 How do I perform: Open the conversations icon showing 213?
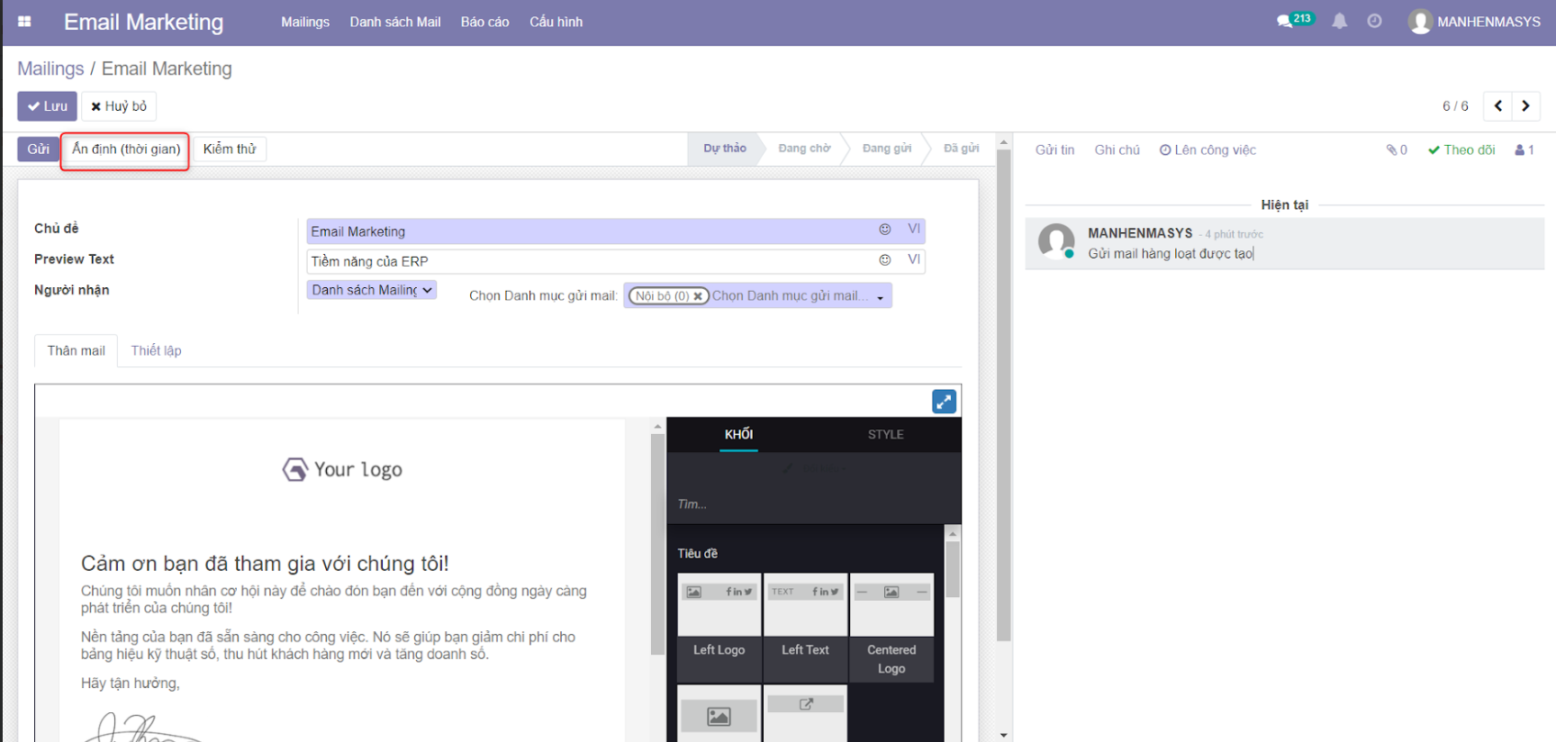1294,21
